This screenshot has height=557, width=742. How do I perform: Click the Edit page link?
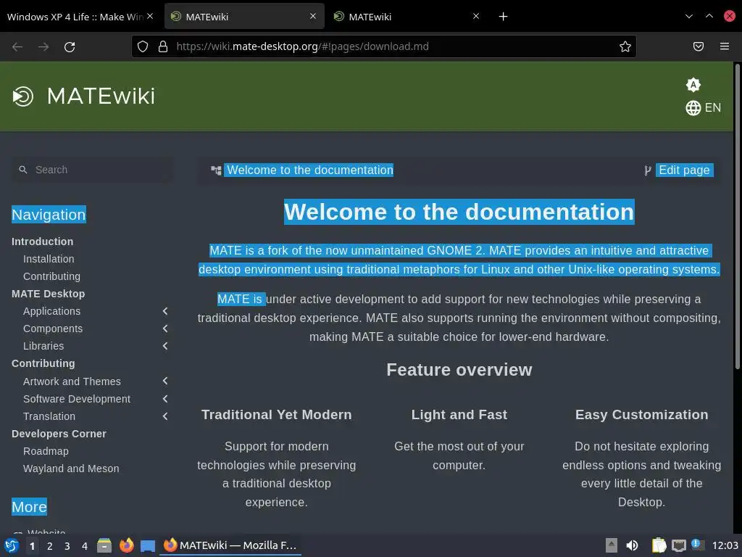click(x=684, y=170)
